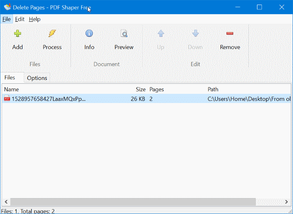The image size is (293, 214).
Task: Sort by the Size column header
Action: click(x=141, y=89)
